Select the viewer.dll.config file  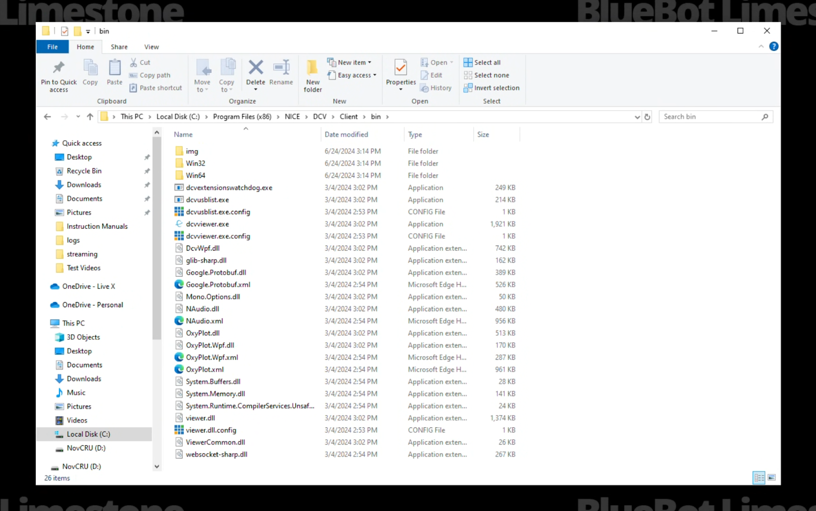(211, 430)
